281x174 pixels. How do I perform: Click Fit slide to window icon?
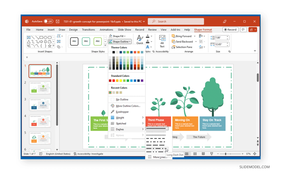(x=255, y=154)
